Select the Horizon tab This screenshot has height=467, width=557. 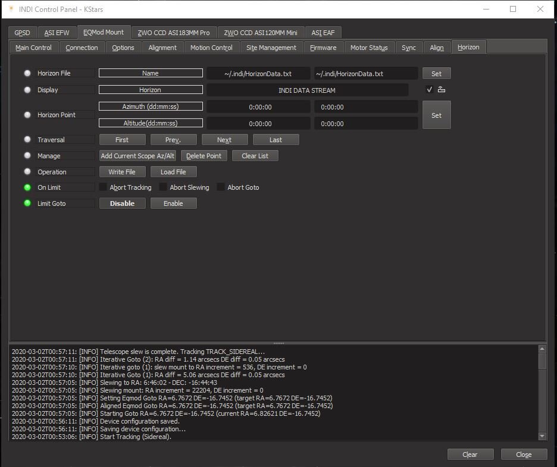(x=468, y=47)
